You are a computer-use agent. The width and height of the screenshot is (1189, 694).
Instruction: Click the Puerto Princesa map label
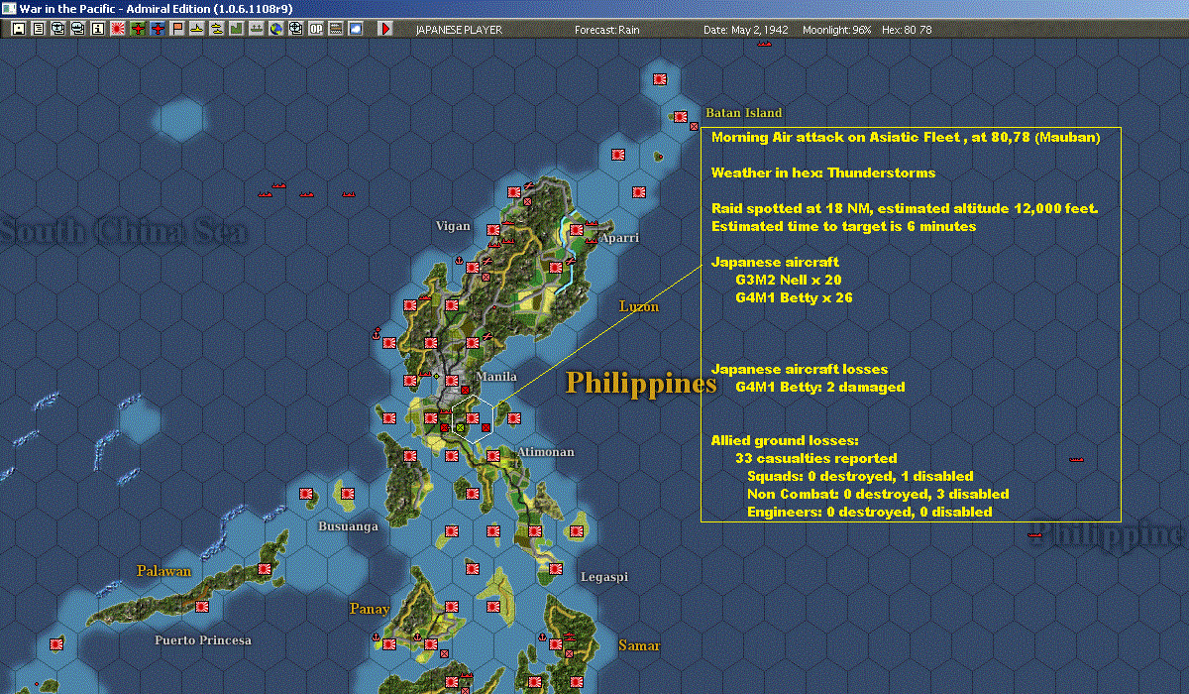(x=203, y=640)
